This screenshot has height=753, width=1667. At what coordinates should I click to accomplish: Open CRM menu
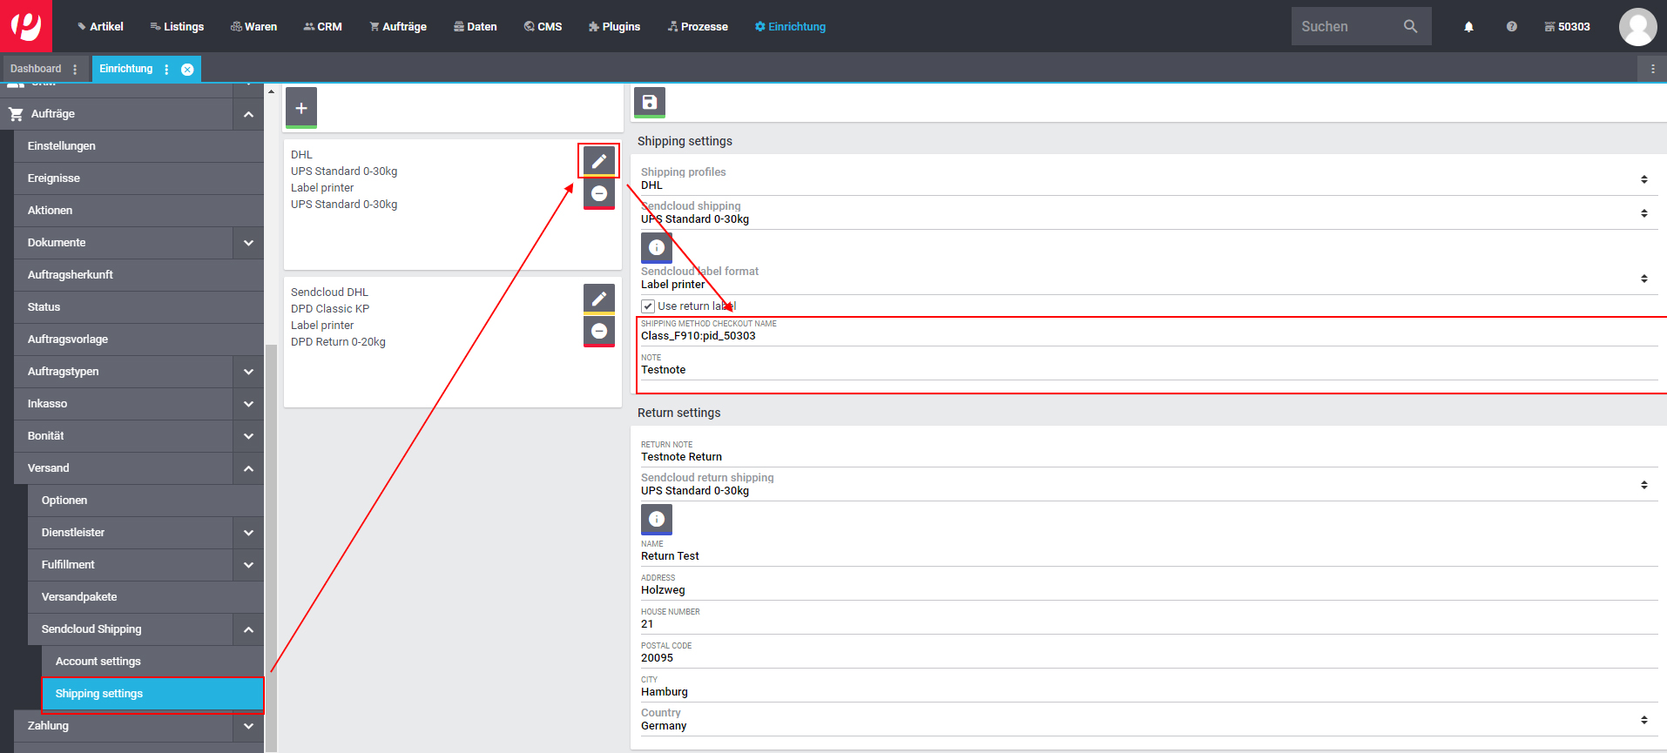click(322, 27)
